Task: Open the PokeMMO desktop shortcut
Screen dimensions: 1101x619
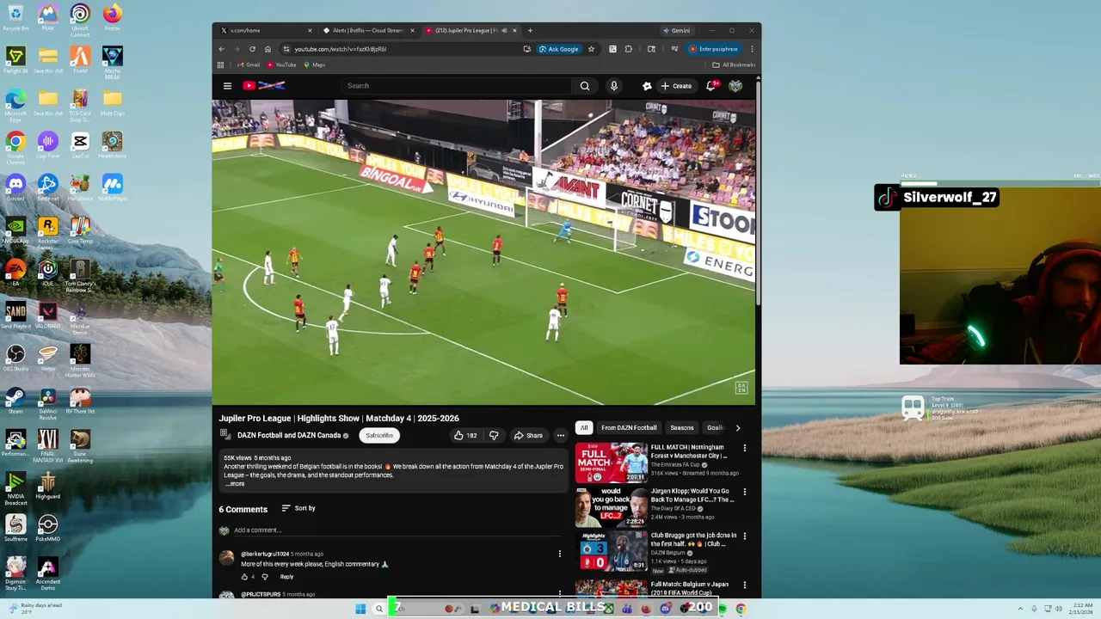Action: [47, 529]
